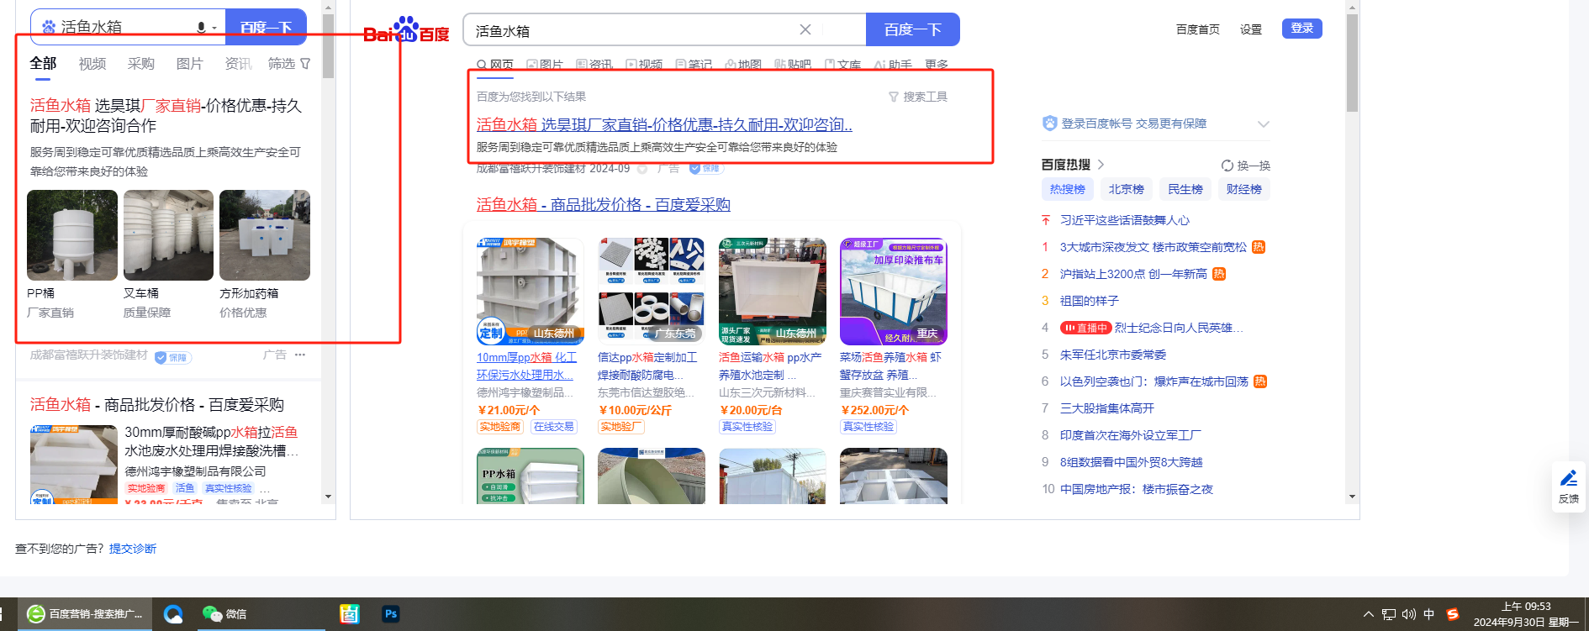
Task: Select the 北京榜 hot list tab
Action: click(x=1126, y=189)
